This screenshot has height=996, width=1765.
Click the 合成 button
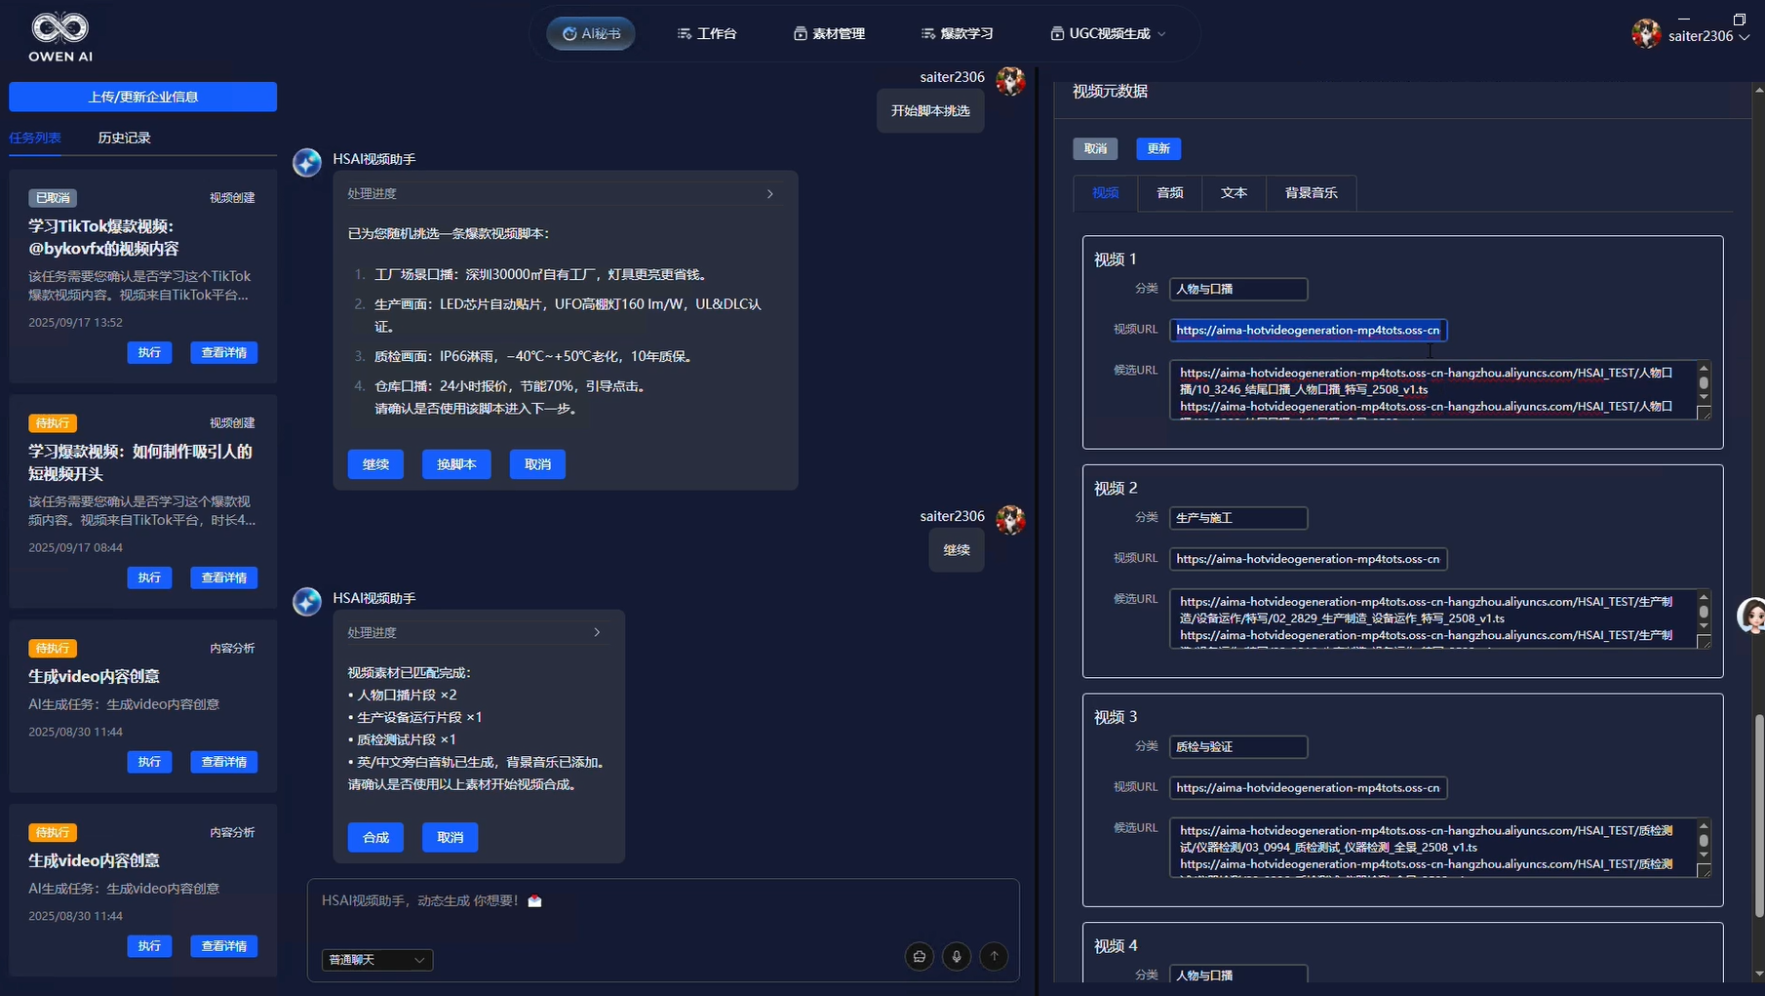pos(375,837)
